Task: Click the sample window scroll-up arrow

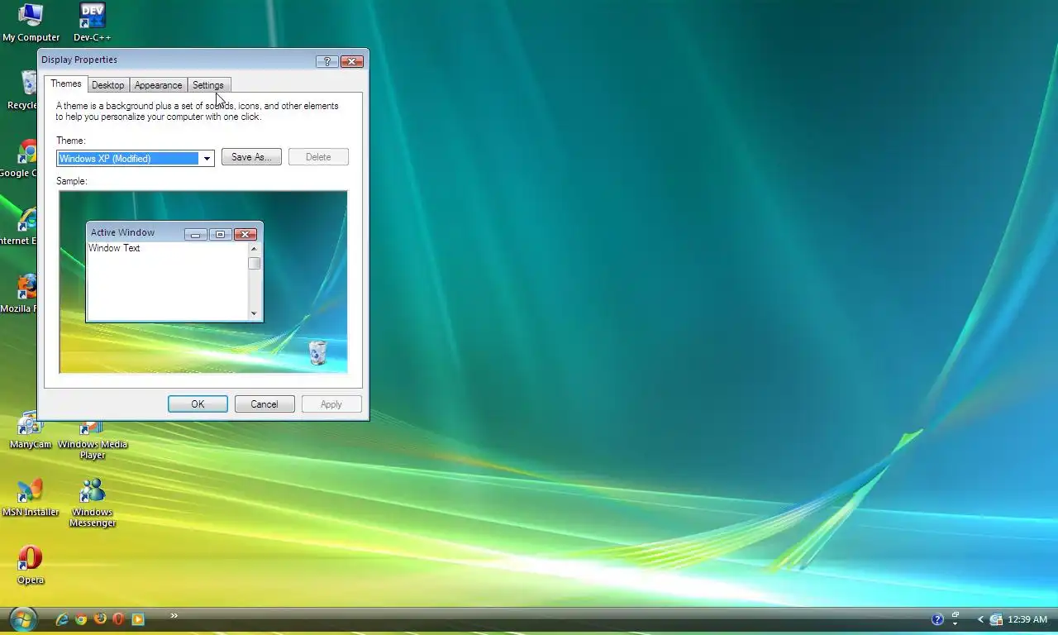Action: click(x=254, y=249)
